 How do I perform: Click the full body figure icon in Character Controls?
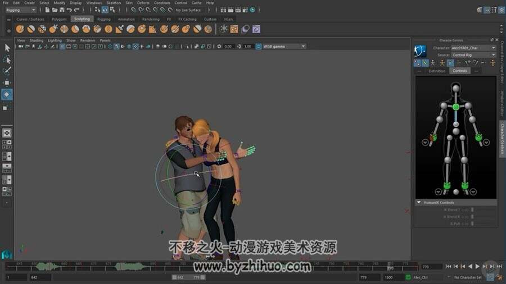point(433,63)
